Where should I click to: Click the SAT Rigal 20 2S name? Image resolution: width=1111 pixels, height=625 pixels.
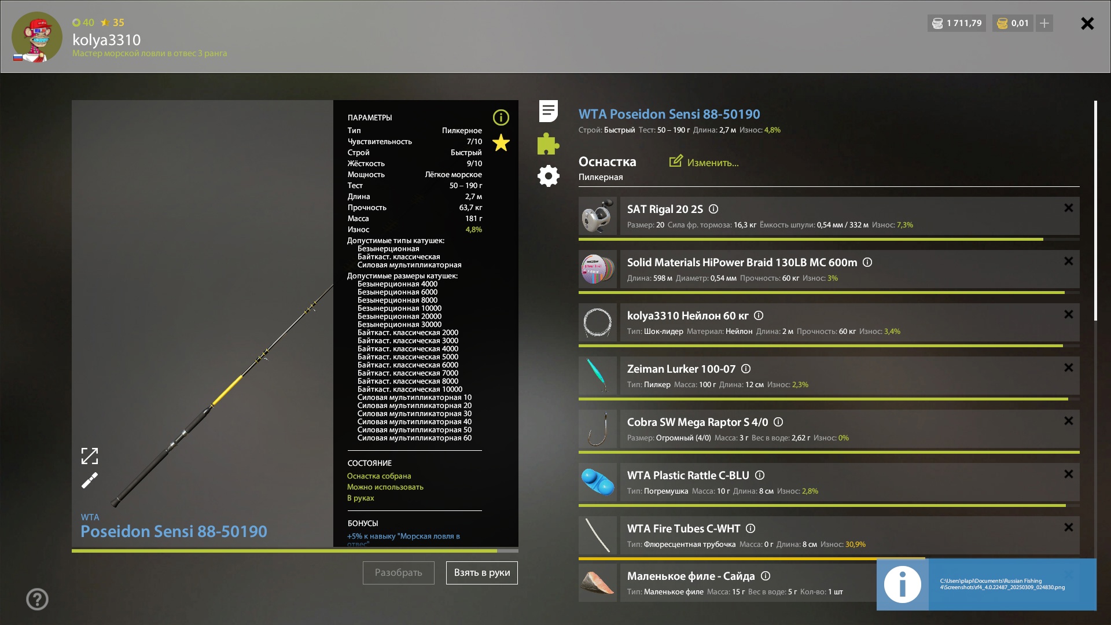point(665,209)
